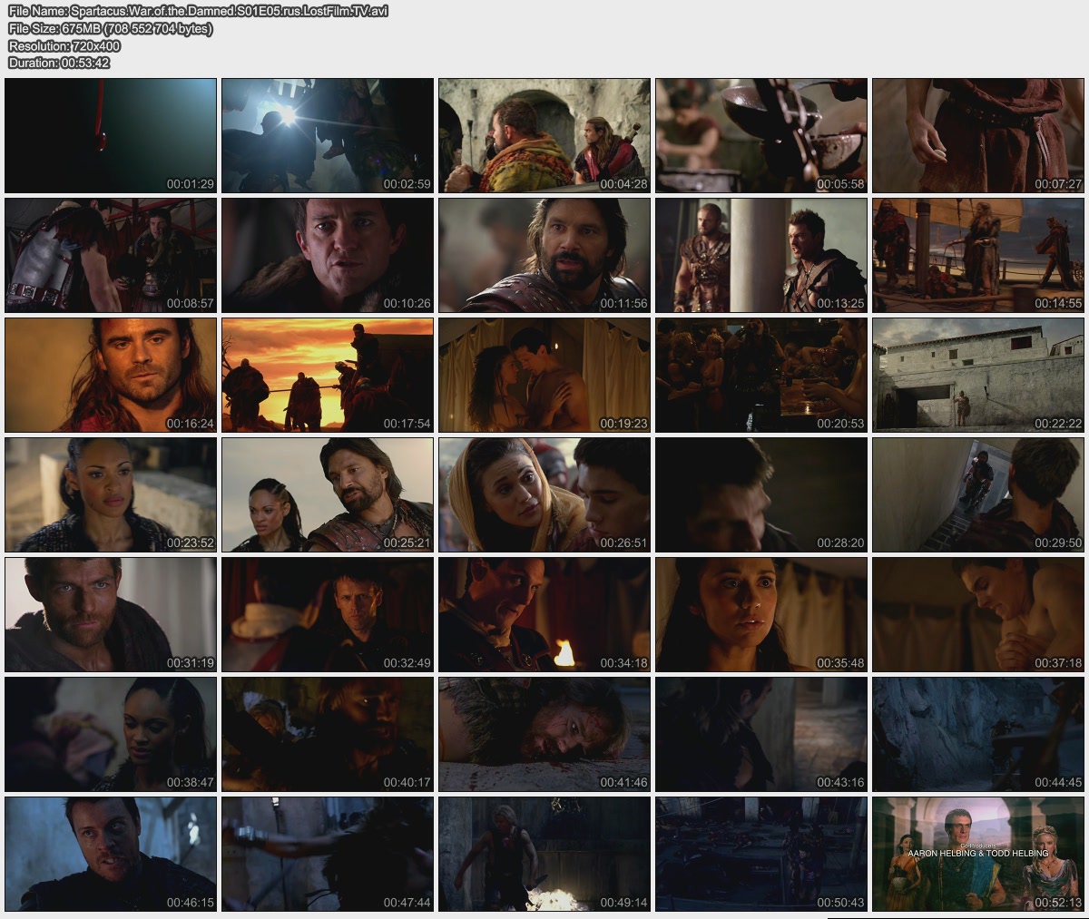This screenshot has width=1089, height=919.
Task: Click the thumbnail stamped 00:31:19
Action: [x=111, y=614]
